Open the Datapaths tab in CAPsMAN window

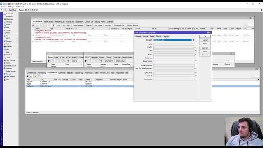pyautogui.click(x=70, y=73)
